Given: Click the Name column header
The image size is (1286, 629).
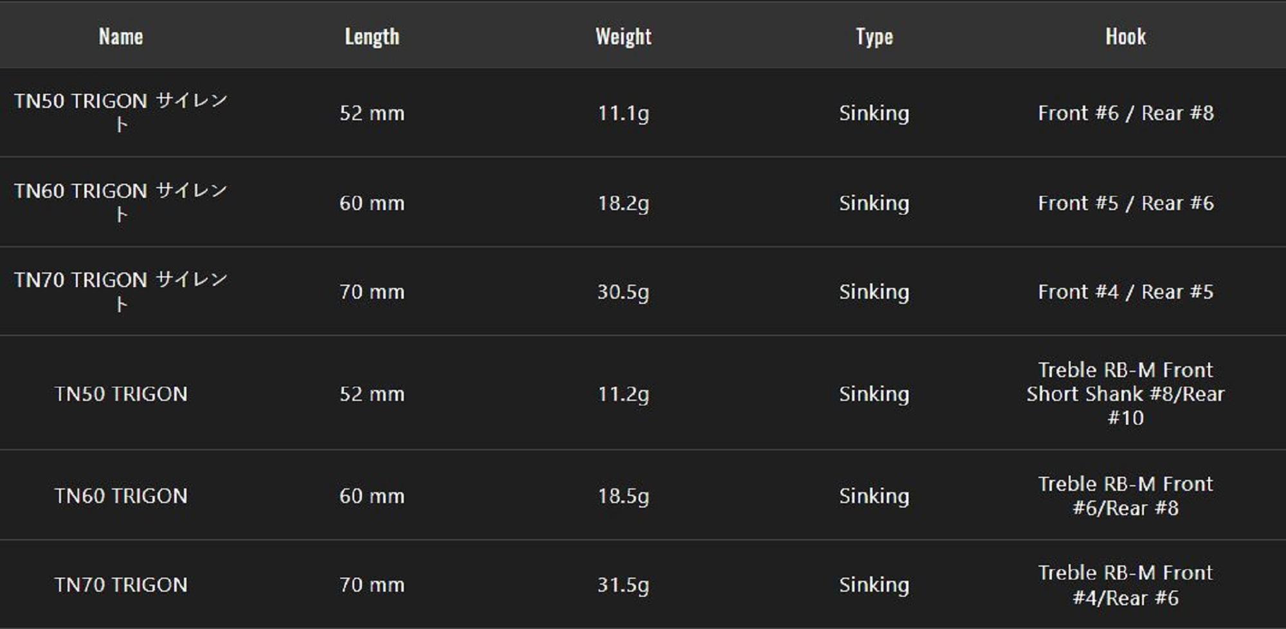Looking at the screenshot, I should pyautogui.click(x=121, y=37).
